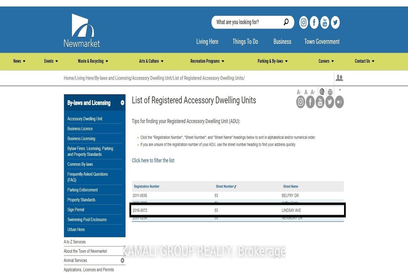408x274 pixels.
Task: Open Applications, Licences and Permits link
Action: [89, 270]
